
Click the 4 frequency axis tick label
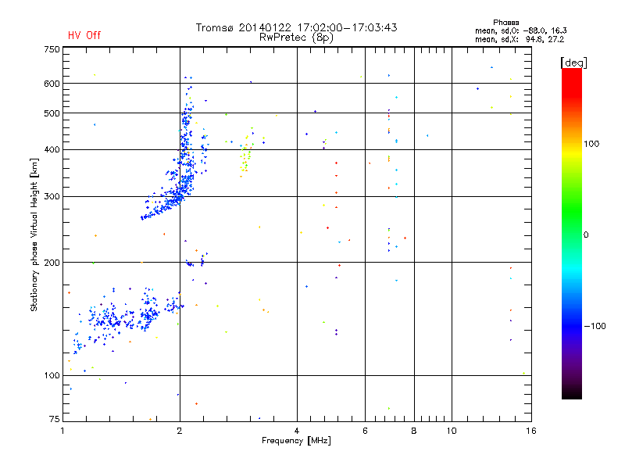click(x=297, y=431)
